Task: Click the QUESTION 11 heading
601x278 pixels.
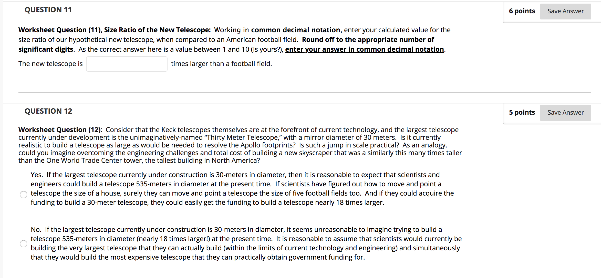Action: pyautogui.click(x=48, y=10)
